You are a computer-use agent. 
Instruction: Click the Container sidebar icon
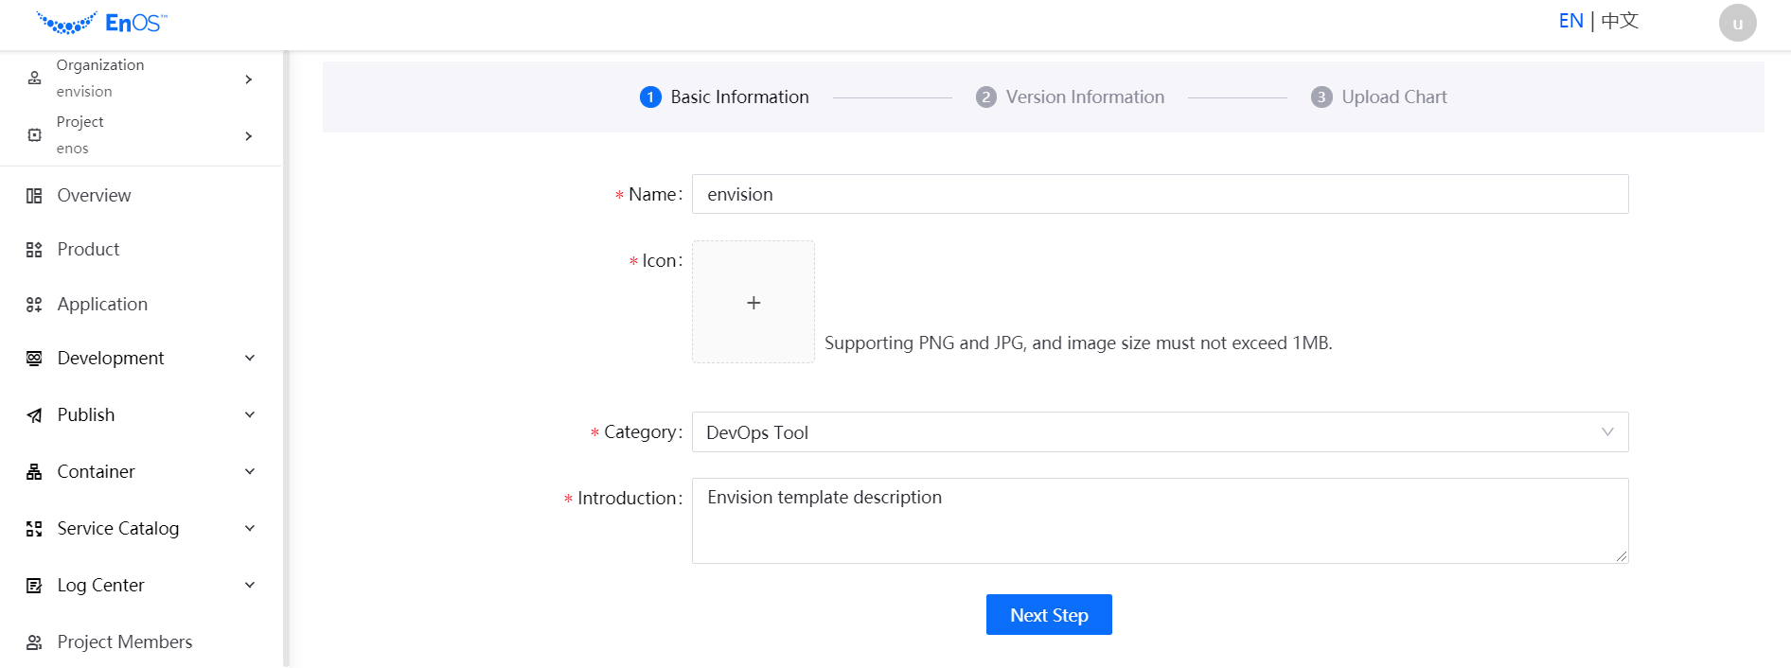point(34,472)
